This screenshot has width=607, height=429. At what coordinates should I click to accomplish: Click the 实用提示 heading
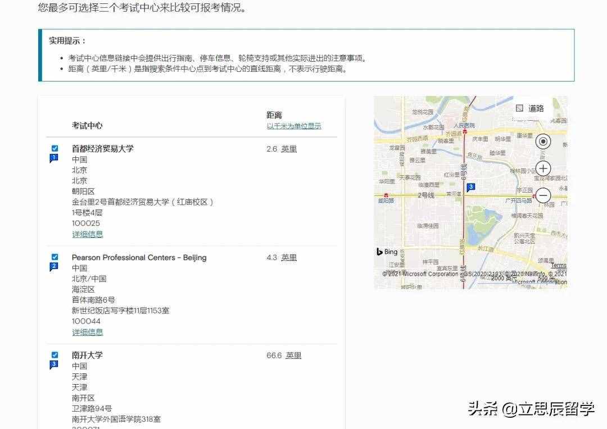click(x=67, y=40)
